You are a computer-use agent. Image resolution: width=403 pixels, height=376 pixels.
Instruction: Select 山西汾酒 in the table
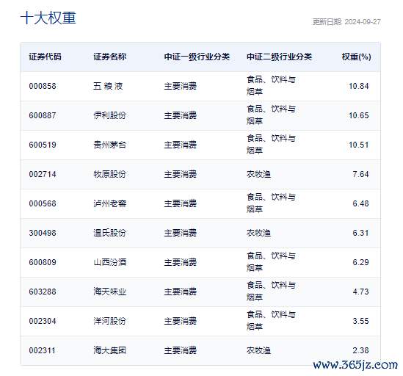click(110, 262)
